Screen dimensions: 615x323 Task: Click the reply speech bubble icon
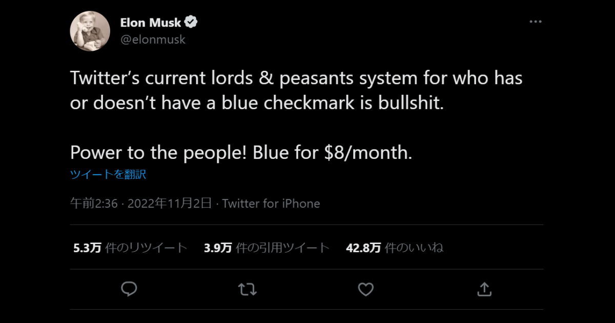129,290
